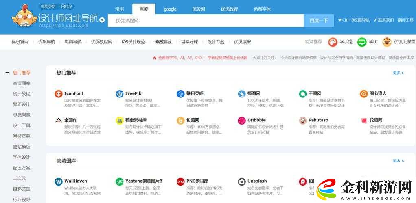Select 摄影美图 in left sidebar
This screenshot has width=416, height=203.
(x=22, y=189)
